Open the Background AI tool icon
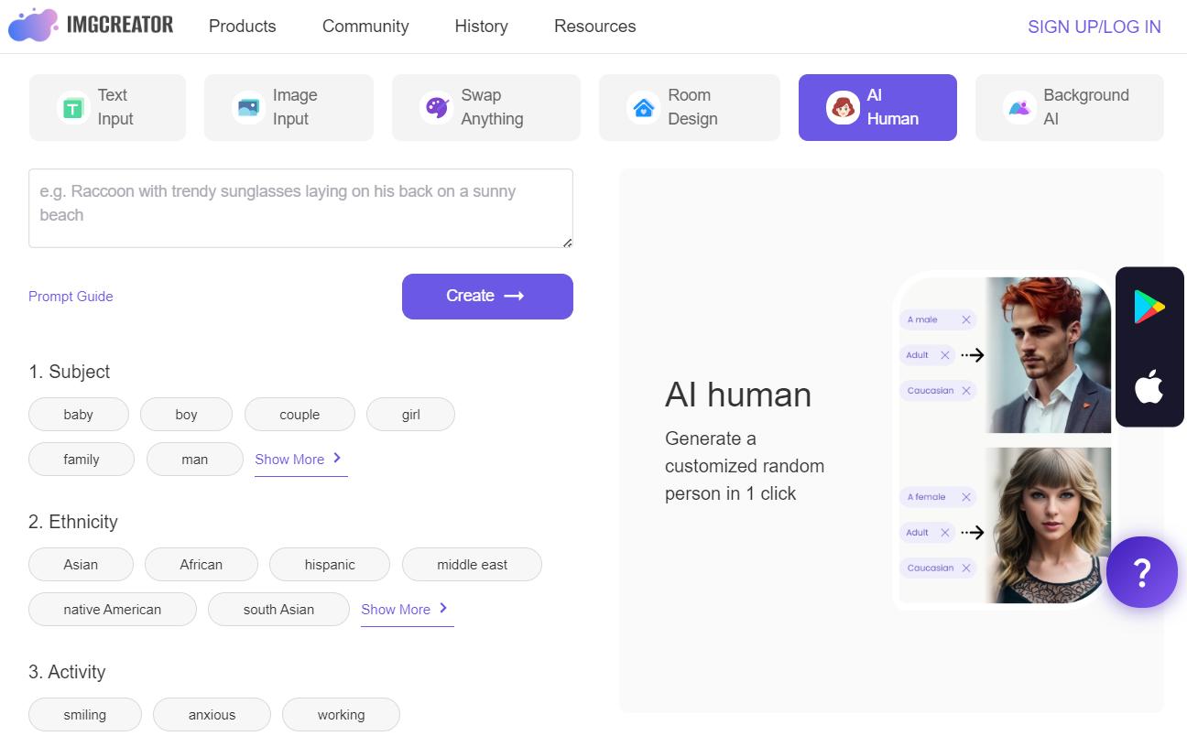 click(x=1019, y=107)
